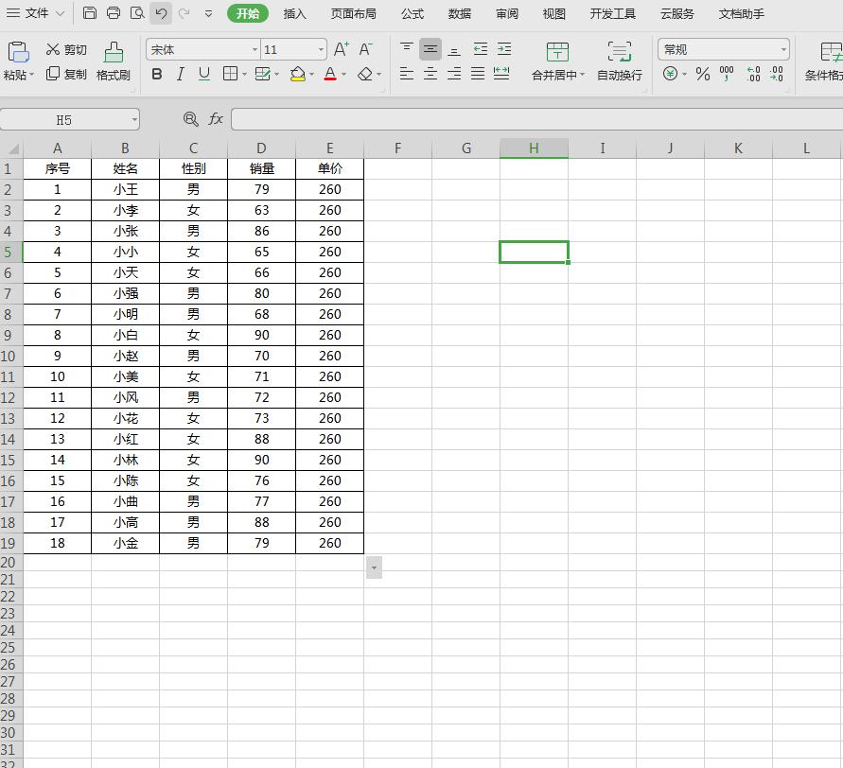
Task: Expand the Merge and Center dropdown arrow
Action: (x=582, y=74)
